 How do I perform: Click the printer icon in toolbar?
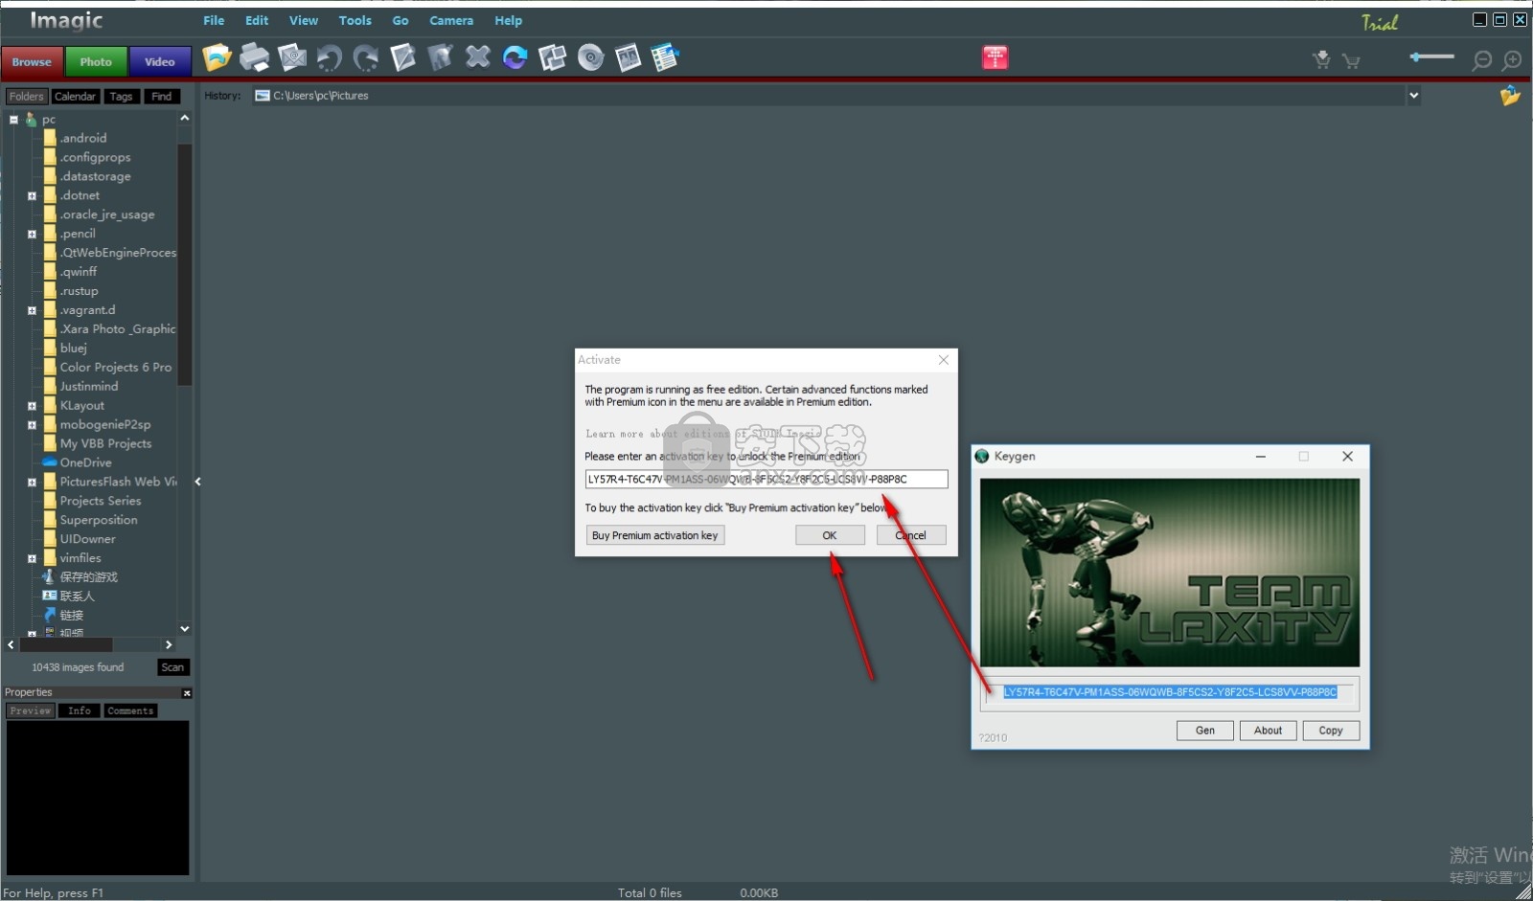[x=254, y=58]
